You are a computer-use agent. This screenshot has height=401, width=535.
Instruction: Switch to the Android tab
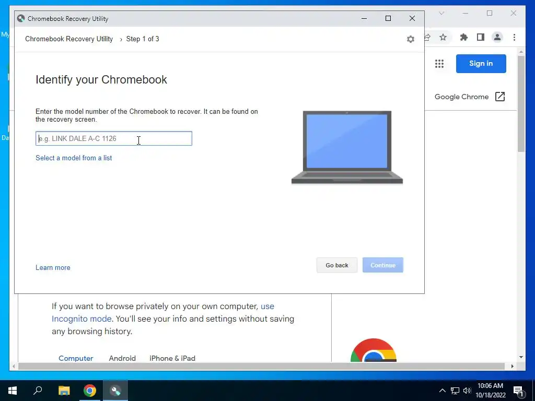[122, 358]
